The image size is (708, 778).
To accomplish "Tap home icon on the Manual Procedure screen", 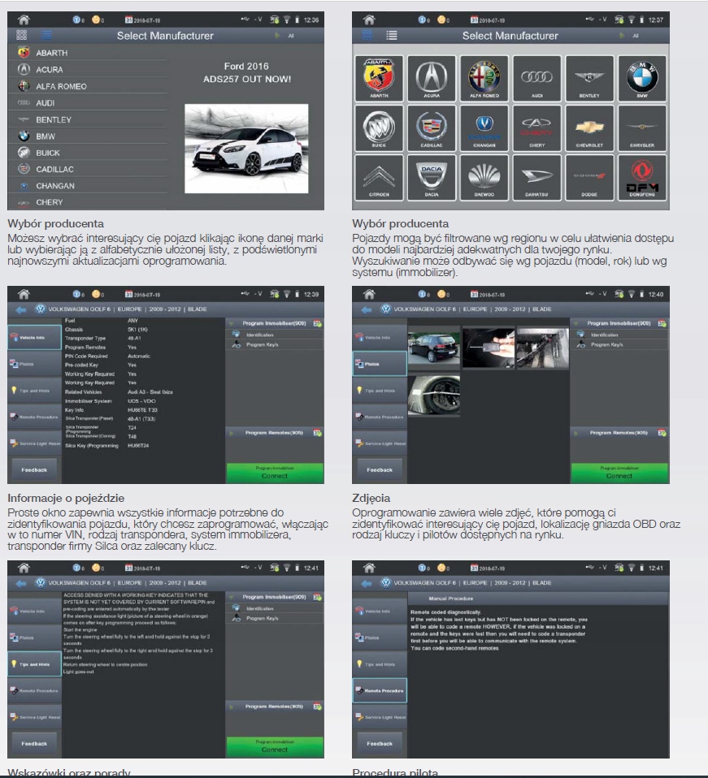I will pyautogui.click(x=369, y=568).
